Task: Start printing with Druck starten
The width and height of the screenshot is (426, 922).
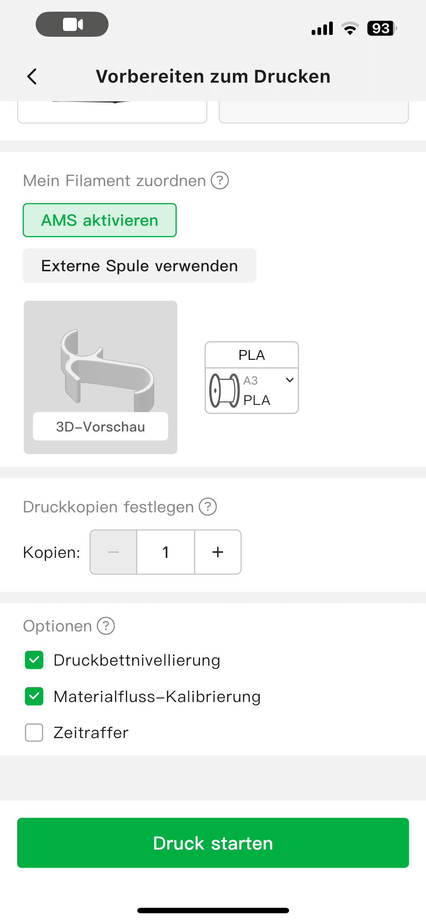Action: pyautogui.click(x=213, y=843)
